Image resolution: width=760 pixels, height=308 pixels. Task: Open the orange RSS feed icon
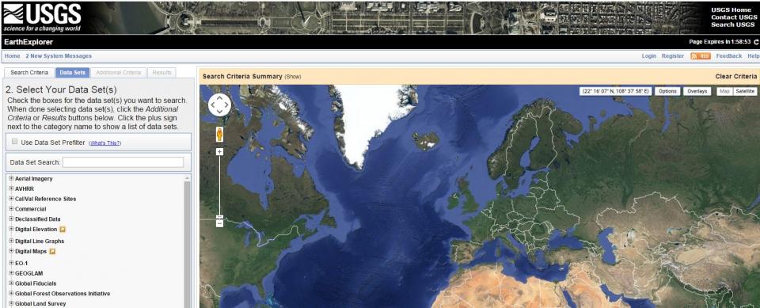tap(701, 56)
